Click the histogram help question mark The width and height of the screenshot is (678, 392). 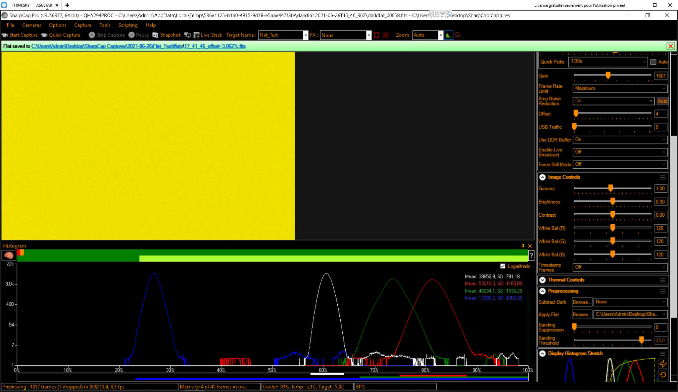pos(531,255)
